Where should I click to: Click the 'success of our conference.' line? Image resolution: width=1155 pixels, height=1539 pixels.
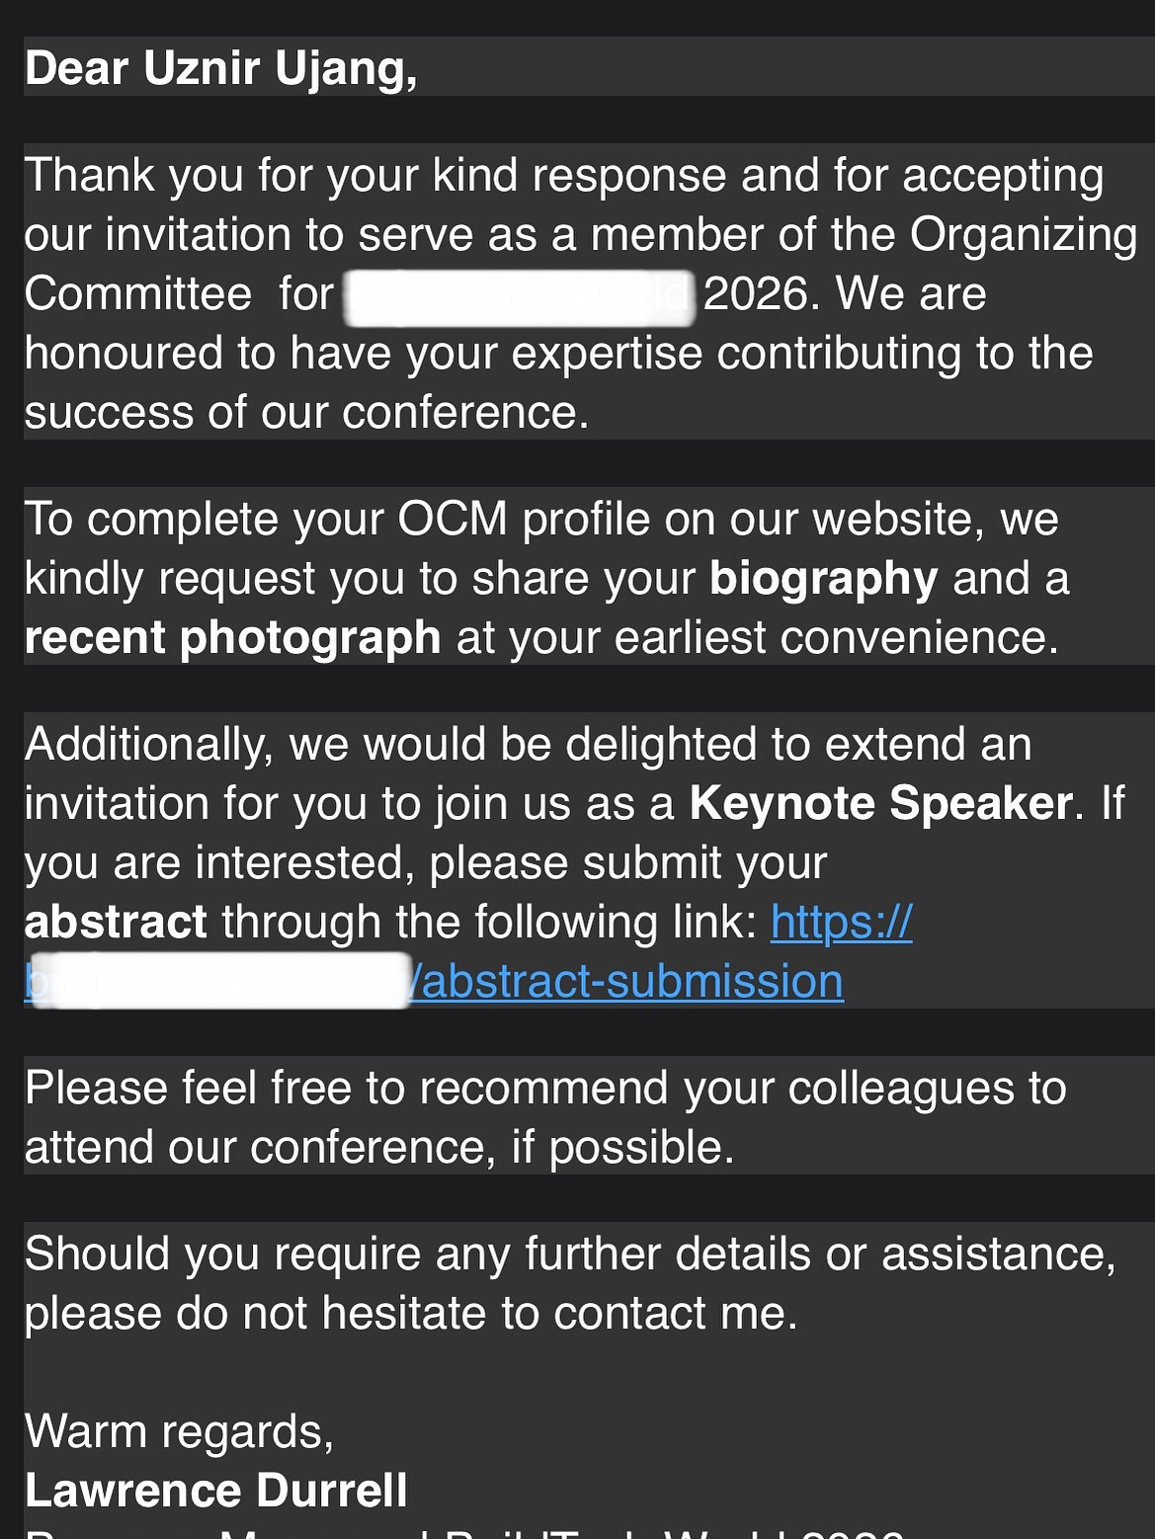point(306,413)
